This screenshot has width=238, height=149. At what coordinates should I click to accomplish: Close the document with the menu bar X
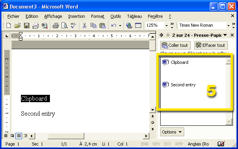click(232, 15)
